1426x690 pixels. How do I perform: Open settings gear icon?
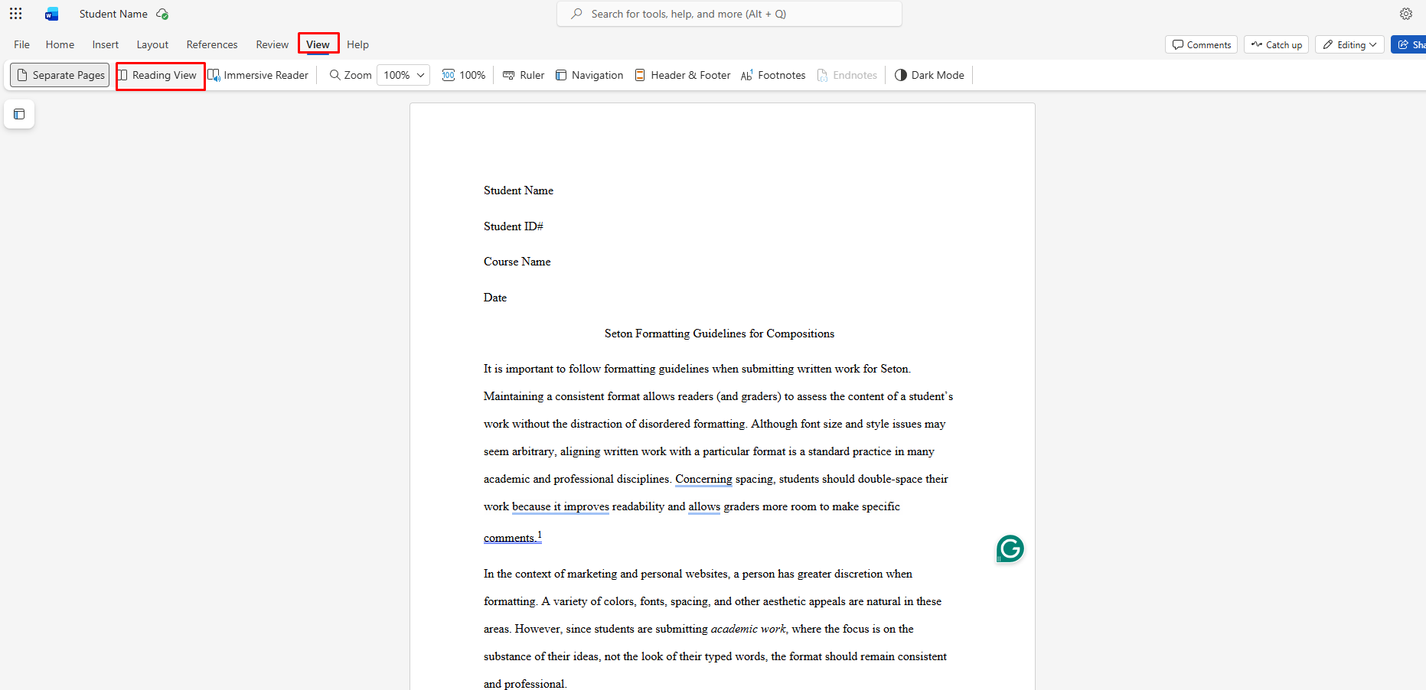tap(1405, 14)
